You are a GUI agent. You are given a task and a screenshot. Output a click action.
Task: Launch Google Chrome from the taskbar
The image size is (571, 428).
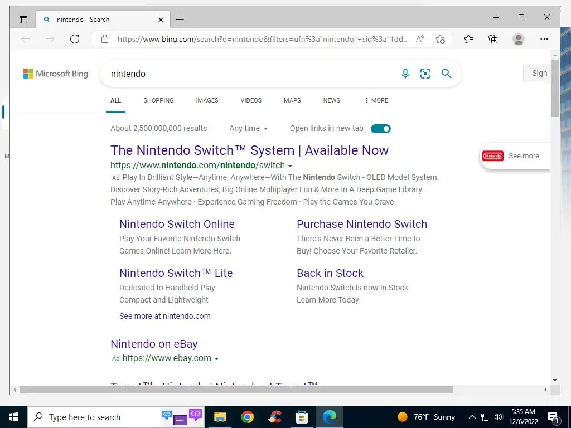247,417
